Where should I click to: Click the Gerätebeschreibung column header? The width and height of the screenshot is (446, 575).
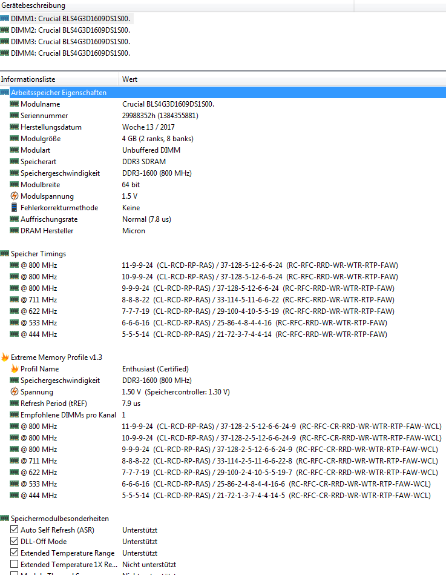(177, 5)
